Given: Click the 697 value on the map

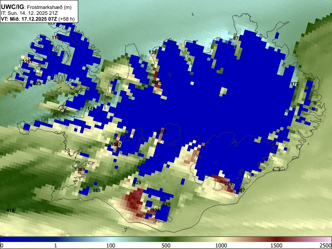Looking at the screenshot, I should tap(241, 190).
